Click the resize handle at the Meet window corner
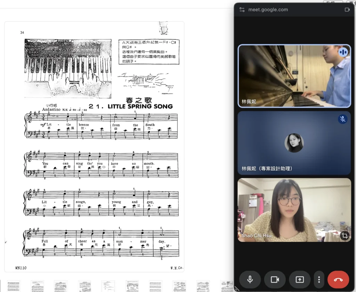The width and height of the screenshot is (356, 292). 237,289
